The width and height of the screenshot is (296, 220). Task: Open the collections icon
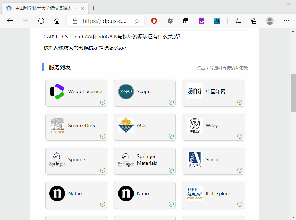pyautogui.click(x=254, y=21)
